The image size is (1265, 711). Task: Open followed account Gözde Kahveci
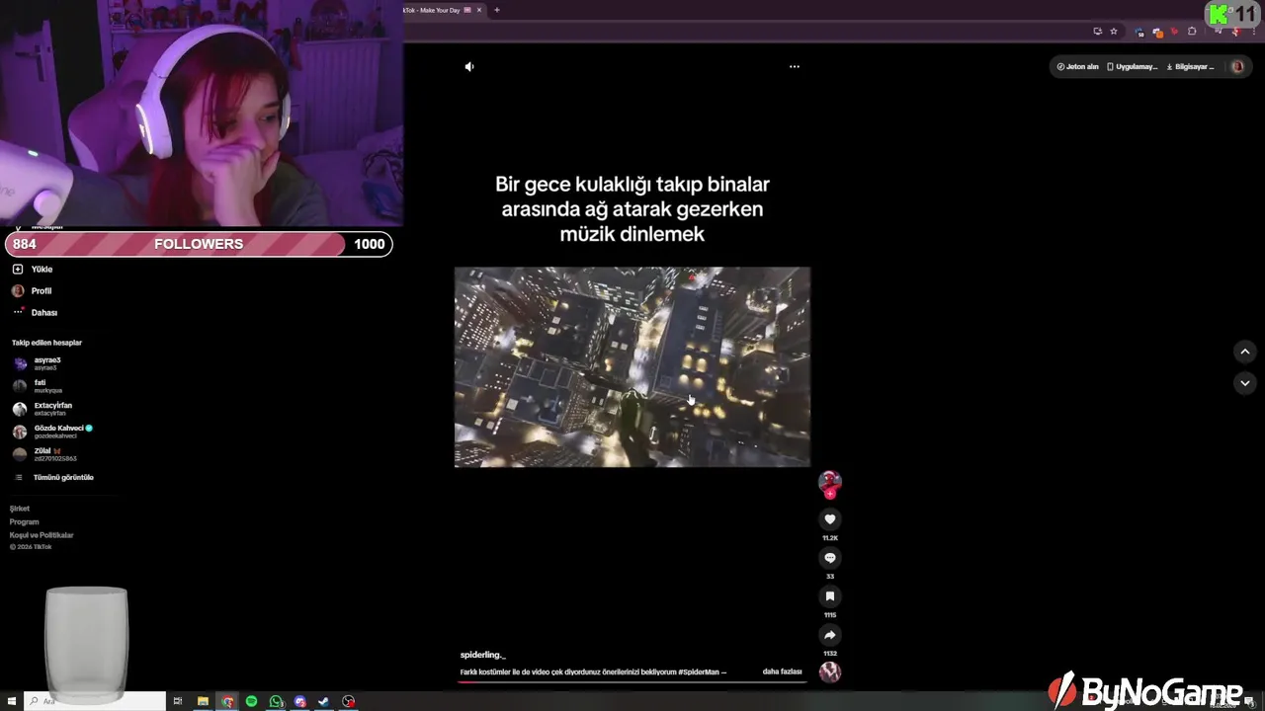tap(52, 432)
